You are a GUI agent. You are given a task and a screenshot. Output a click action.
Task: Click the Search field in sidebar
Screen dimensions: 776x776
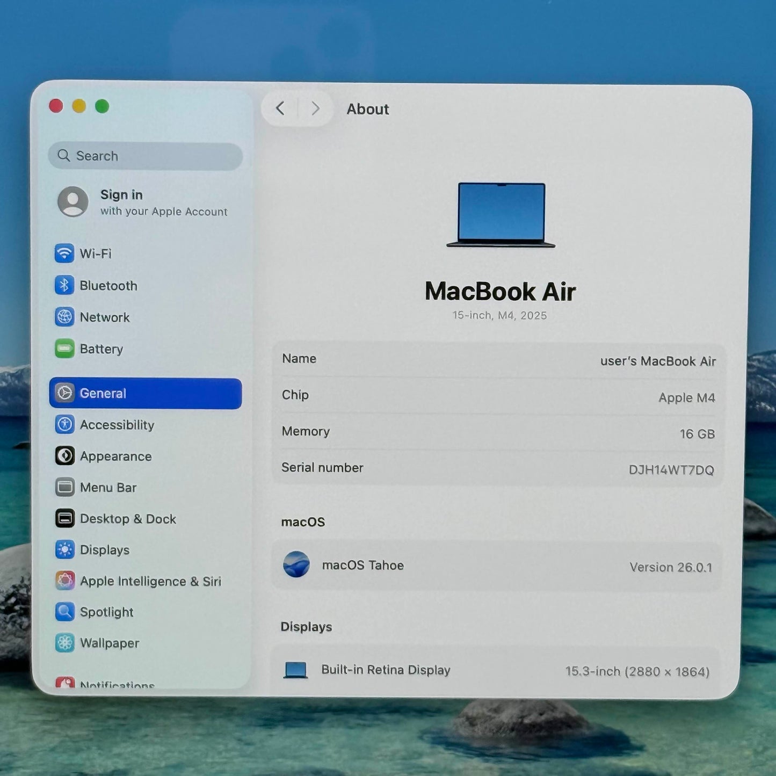146,156
